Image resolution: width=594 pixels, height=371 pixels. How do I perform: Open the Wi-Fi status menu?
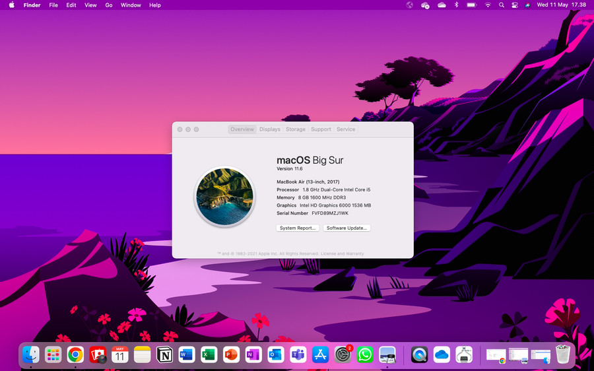point(488,5)
